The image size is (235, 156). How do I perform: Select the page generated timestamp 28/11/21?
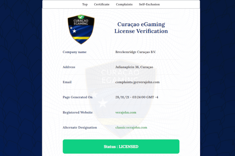[x=137, y=97]
